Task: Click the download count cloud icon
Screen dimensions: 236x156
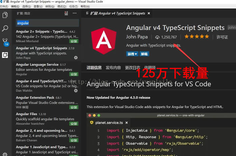Action: point(157,37)
